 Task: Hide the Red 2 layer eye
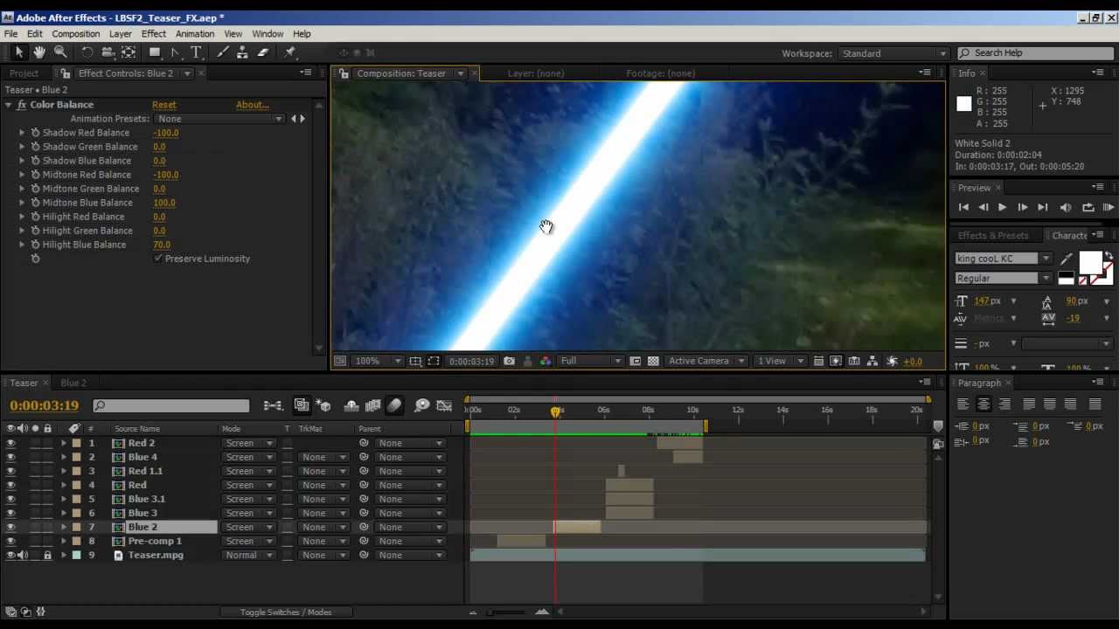(x=10, y=443)
